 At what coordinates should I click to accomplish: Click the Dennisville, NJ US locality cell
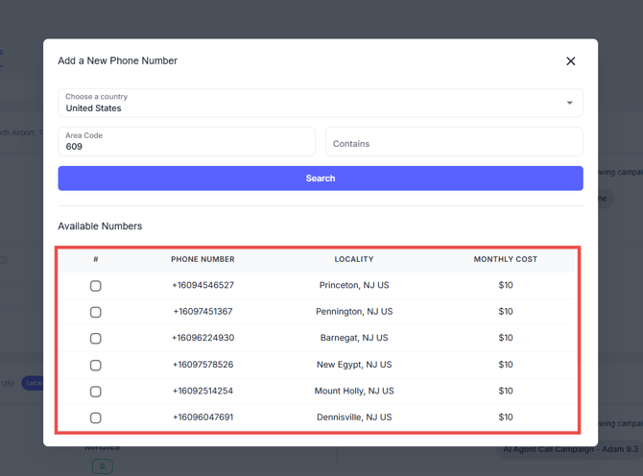point(354,417)
